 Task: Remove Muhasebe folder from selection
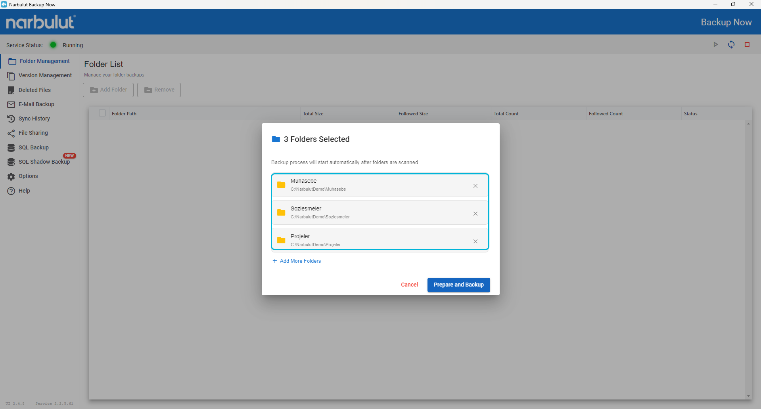coord(475,186)
